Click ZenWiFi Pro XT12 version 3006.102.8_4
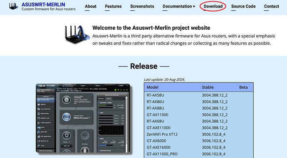This screenshot has height=158, width=287. 214,134
